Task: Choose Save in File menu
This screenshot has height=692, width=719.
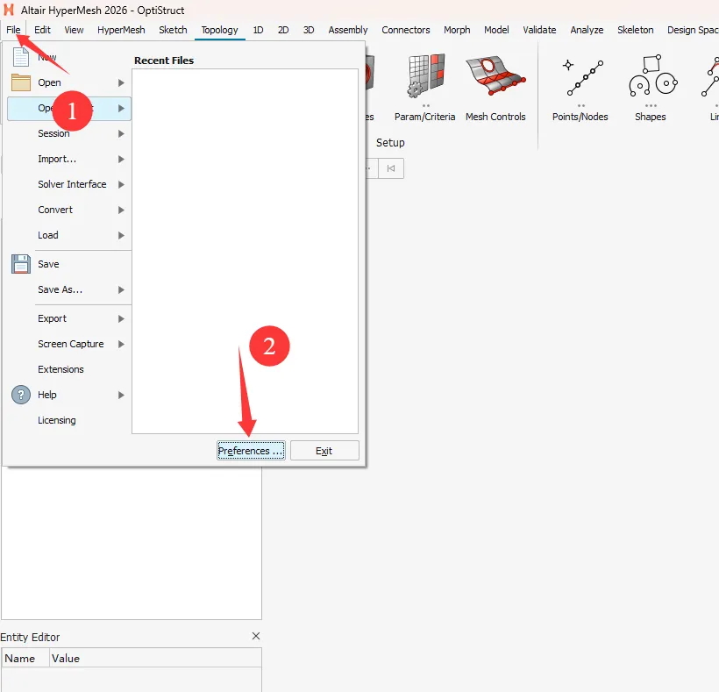Action: pyautogui.click(x=48, y=264)
